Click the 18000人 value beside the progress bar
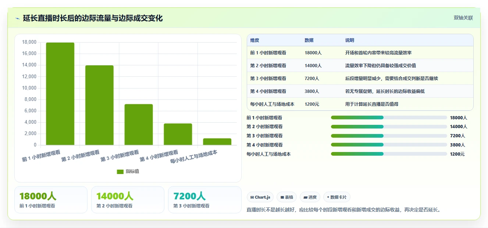 459,118
